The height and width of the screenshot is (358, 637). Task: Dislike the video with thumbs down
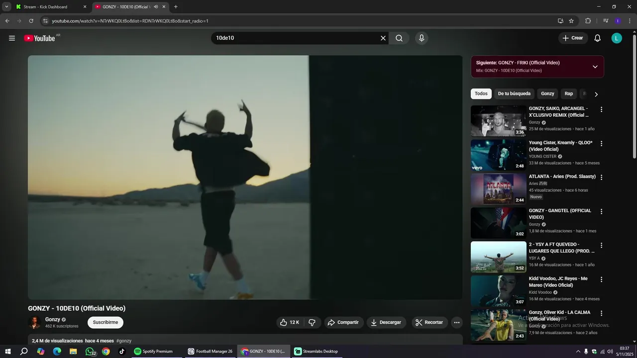[312, 322]
